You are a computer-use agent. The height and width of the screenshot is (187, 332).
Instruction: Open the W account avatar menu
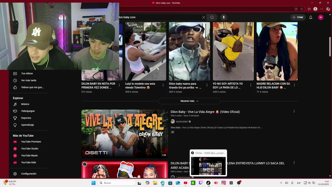coord(321,17)
